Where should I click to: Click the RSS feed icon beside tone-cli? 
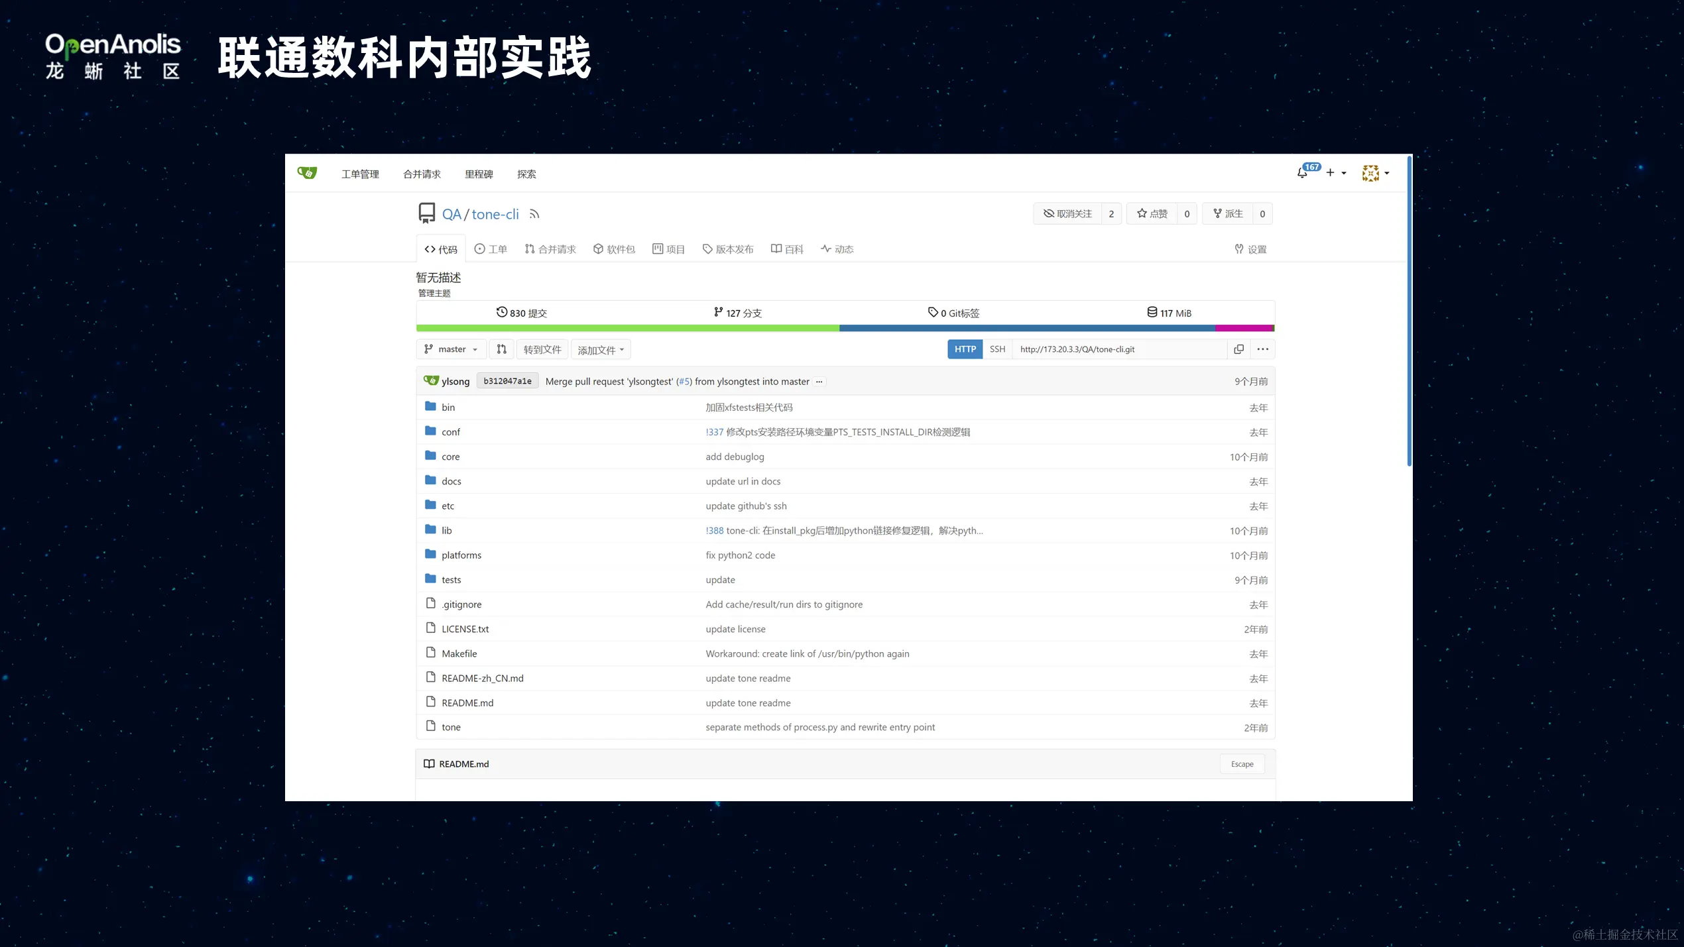coord(534,213)
